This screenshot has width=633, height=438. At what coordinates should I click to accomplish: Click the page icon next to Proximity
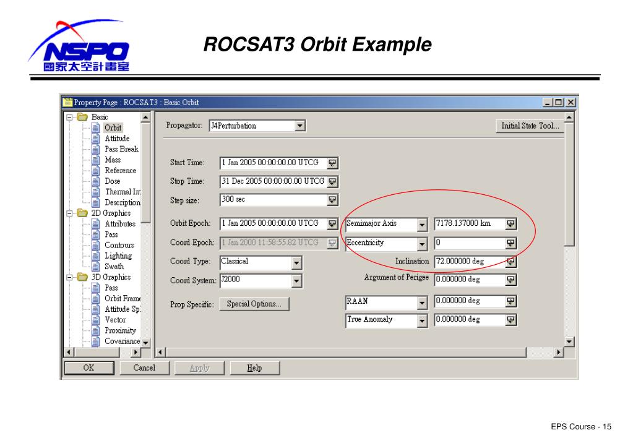(x=96, y=330)
